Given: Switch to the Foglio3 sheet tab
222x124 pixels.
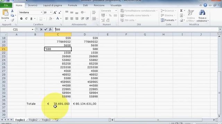Looking at the screenshot, I should (x=46, y=120).
